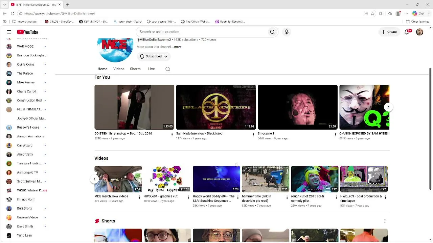The image size is (433, 243).
Task: Open Import favorites bookmark
Action: point(24,22)
